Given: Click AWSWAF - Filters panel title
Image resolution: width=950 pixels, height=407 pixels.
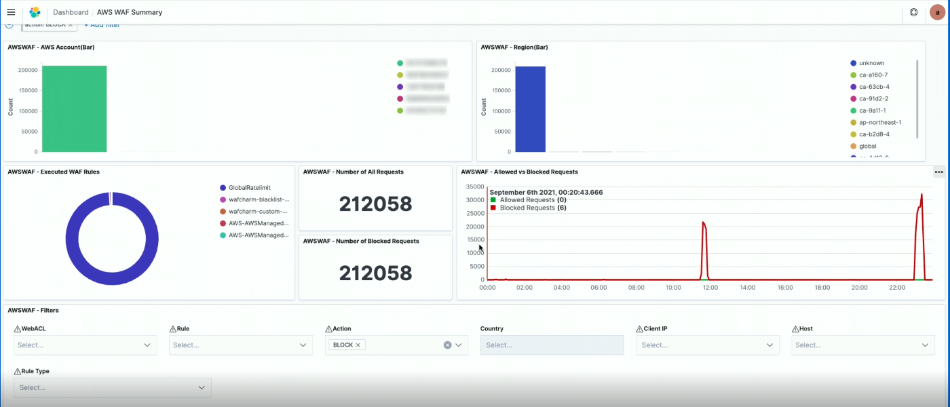Looking at the screenshot, I should point(33,311).
